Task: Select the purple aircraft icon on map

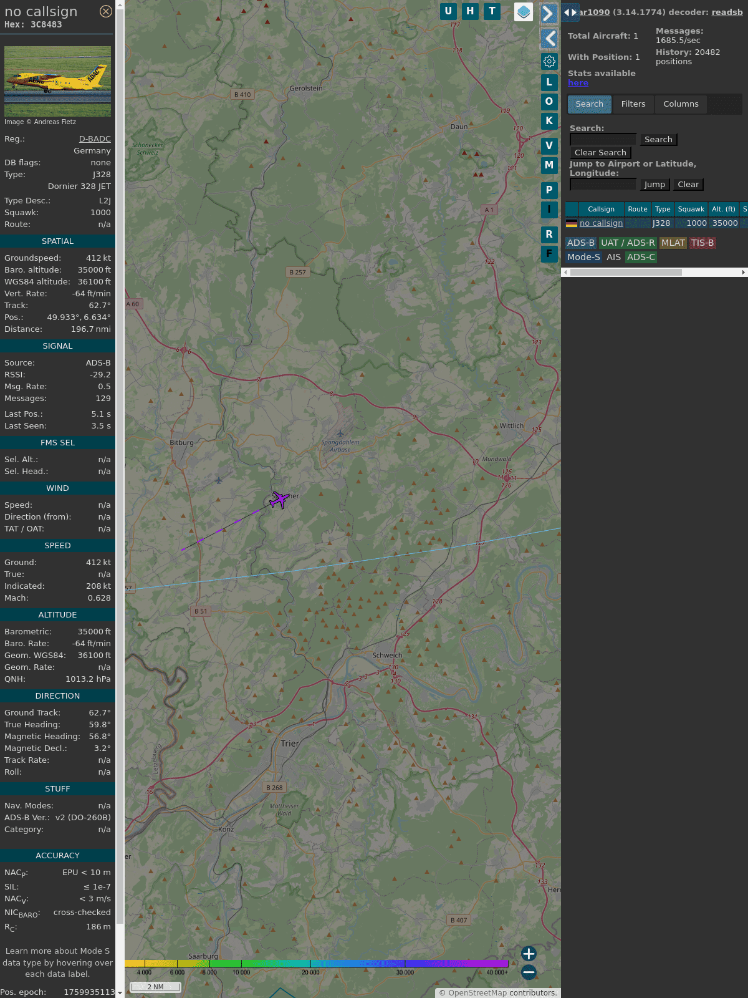Action: click(279, 500)
